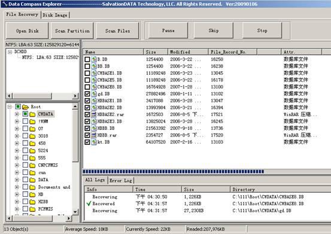Switch to the Disk Image tab

pyautogui.click(x=55, y=15)
